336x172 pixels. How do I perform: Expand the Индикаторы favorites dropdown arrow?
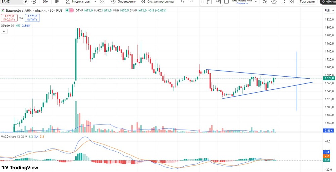(x=95, y=1)
